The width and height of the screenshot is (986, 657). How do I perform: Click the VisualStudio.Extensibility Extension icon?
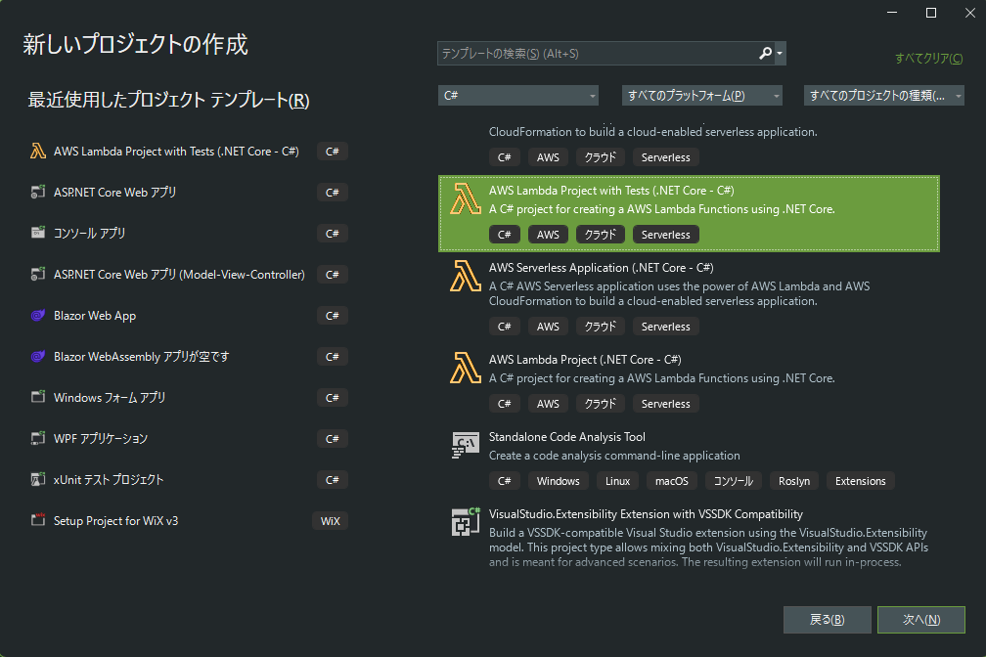(x=466, y=522)
